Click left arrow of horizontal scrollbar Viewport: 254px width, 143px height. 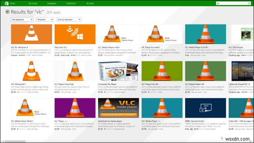3,141
